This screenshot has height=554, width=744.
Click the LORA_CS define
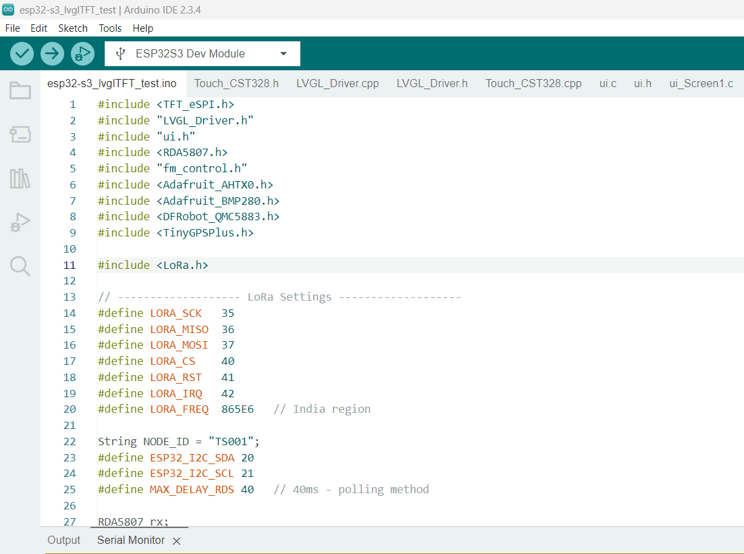coord(166,361)
